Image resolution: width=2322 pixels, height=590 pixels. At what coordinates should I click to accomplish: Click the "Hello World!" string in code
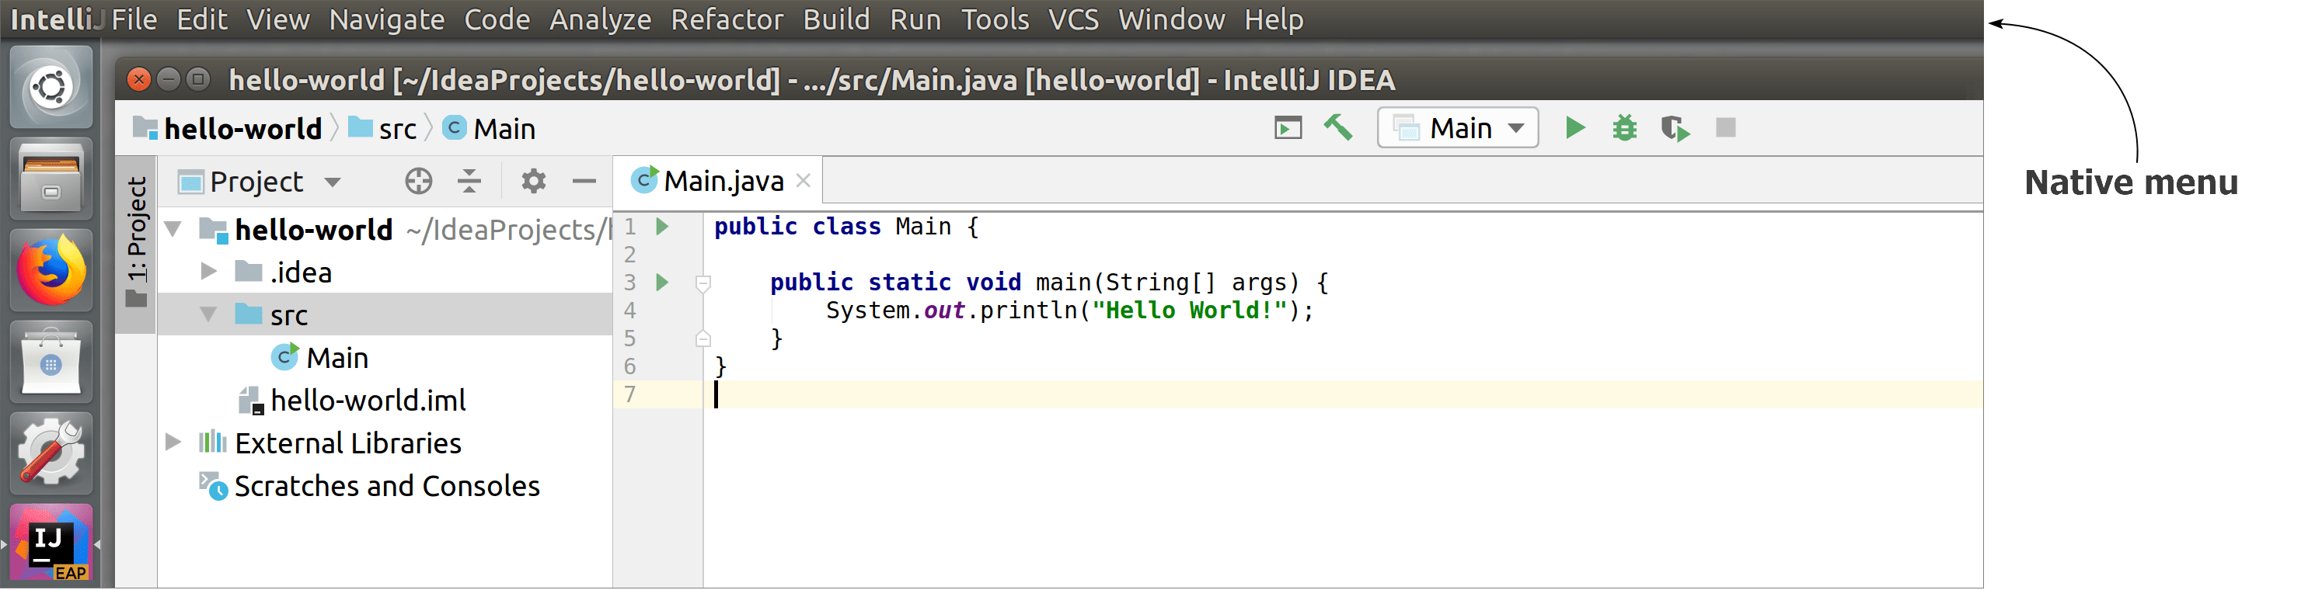[x=1189, y=311]
